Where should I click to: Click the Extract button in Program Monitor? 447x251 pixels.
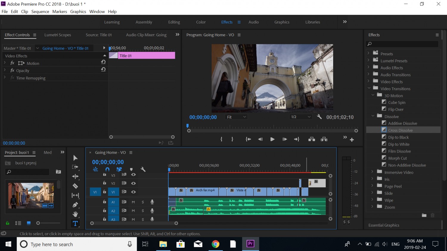click(x=324, y=139)
